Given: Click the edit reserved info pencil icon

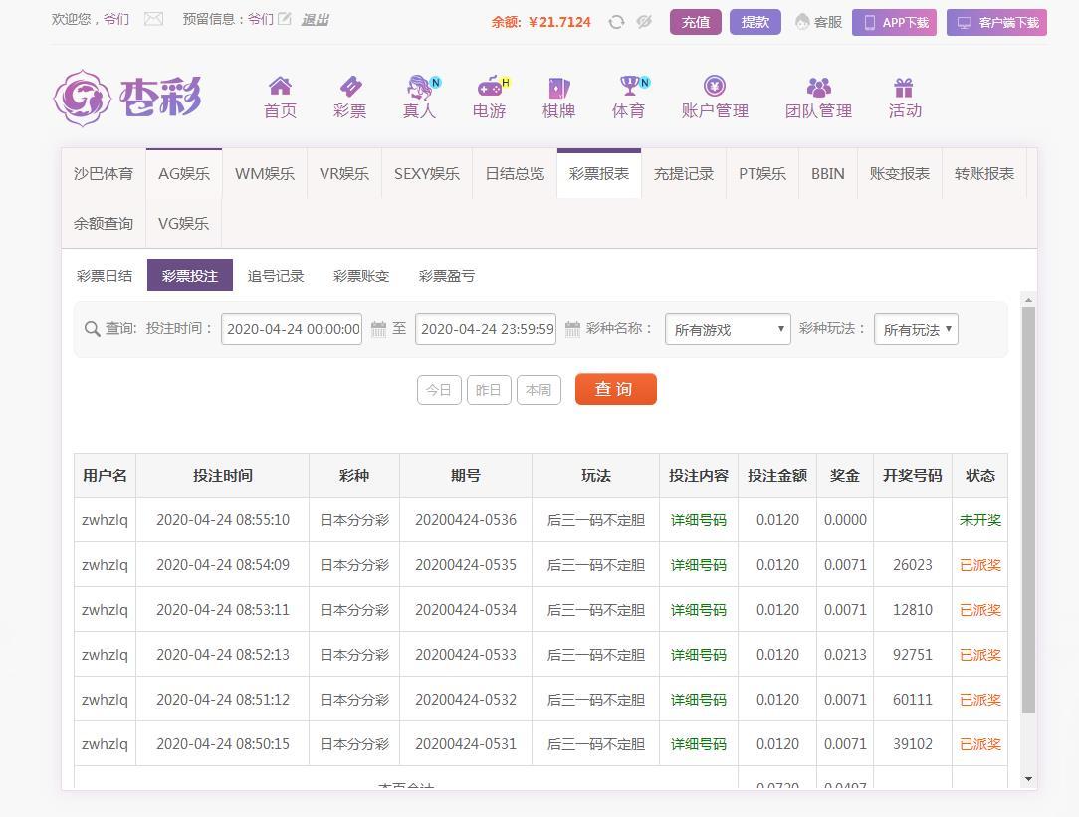Looking at the screenshot, I should click(285, 19).
